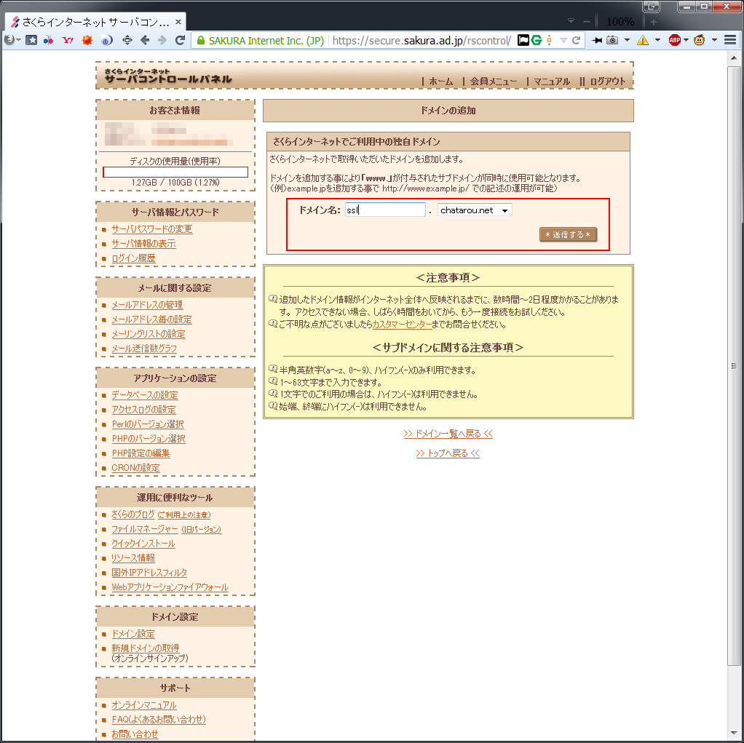Open 国外IPアドレスフィルタ link
744x743 pixels.
(149, 573)
